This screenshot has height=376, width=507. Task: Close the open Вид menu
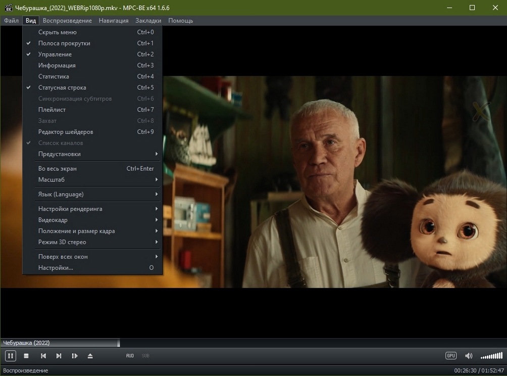[x=31, y=21]
